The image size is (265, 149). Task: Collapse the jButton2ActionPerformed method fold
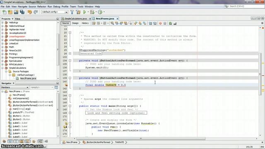(70, 78)
